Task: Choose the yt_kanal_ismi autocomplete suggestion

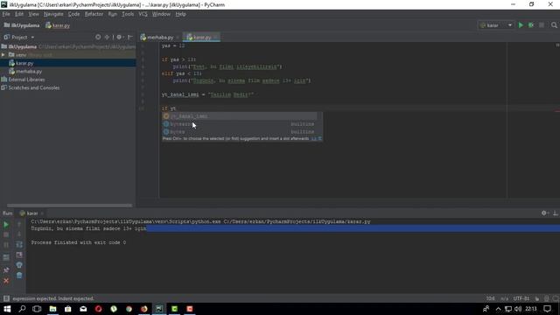Action: click(239, 116)
